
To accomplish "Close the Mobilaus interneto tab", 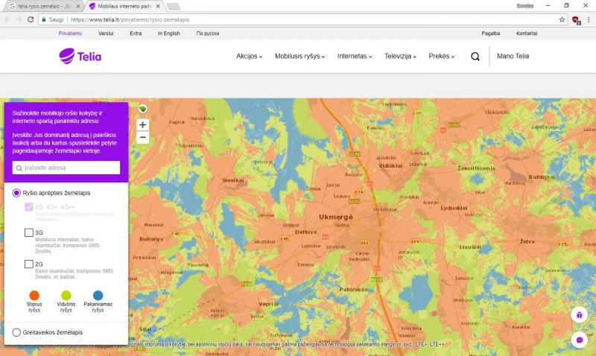I will coord(158,6).
